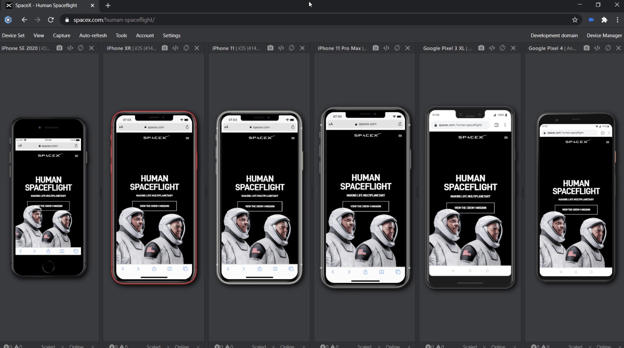Open DevTools for the iPhone XR device
The width and height of the screenshot is (624, 348).
[175, 48]
